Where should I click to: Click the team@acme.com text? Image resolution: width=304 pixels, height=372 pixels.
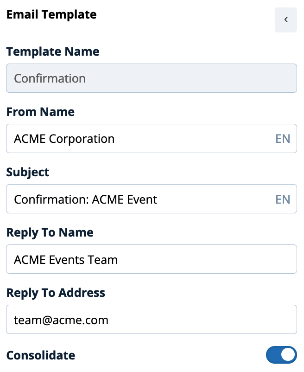[61, 320]
